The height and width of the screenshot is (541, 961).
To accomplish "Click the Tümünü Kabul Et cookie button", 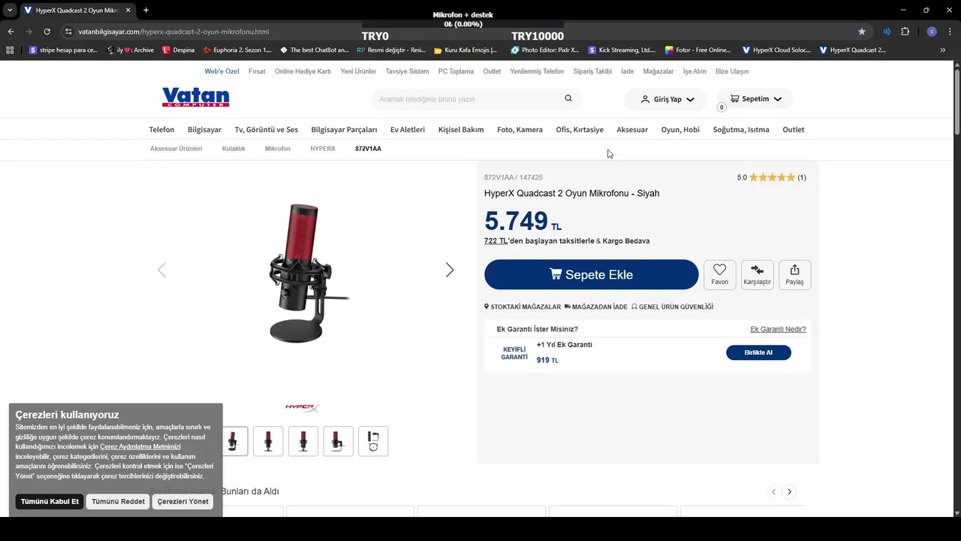I will click(50, 501).
